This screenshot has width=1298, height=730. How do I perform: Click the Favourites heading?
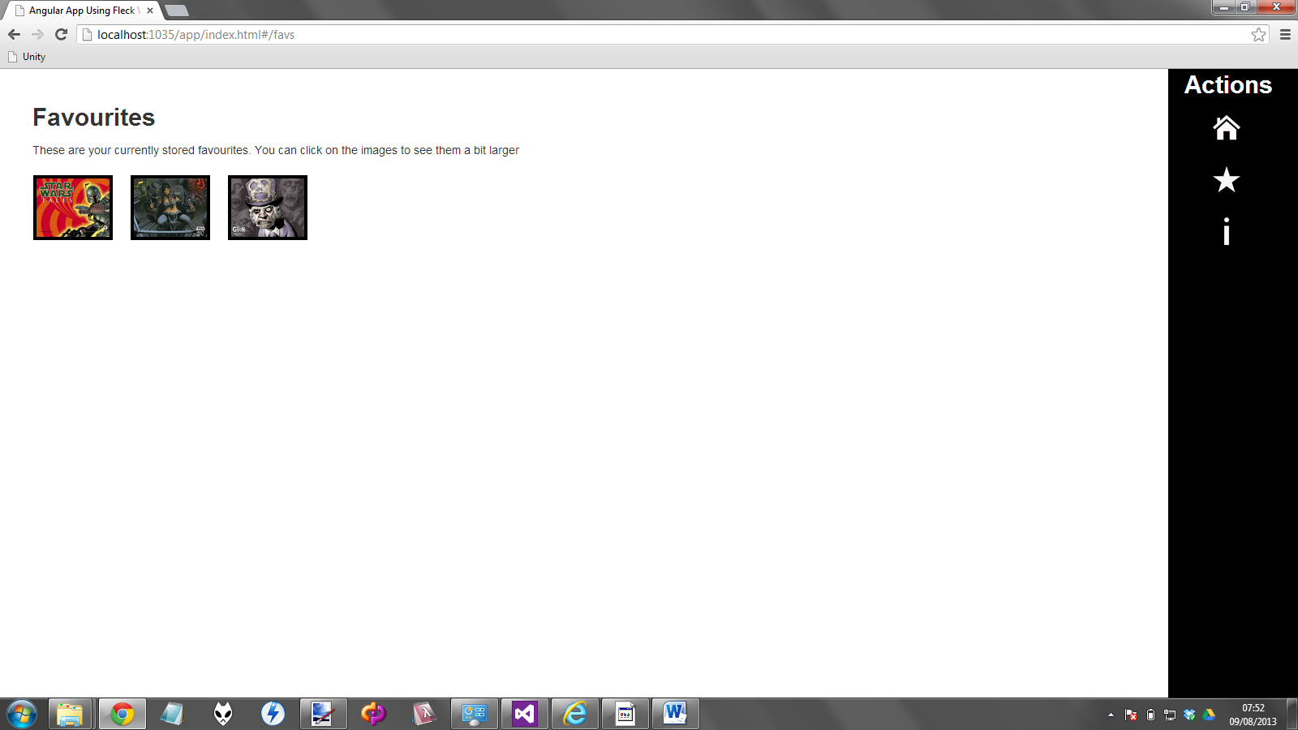coord(94,118)
